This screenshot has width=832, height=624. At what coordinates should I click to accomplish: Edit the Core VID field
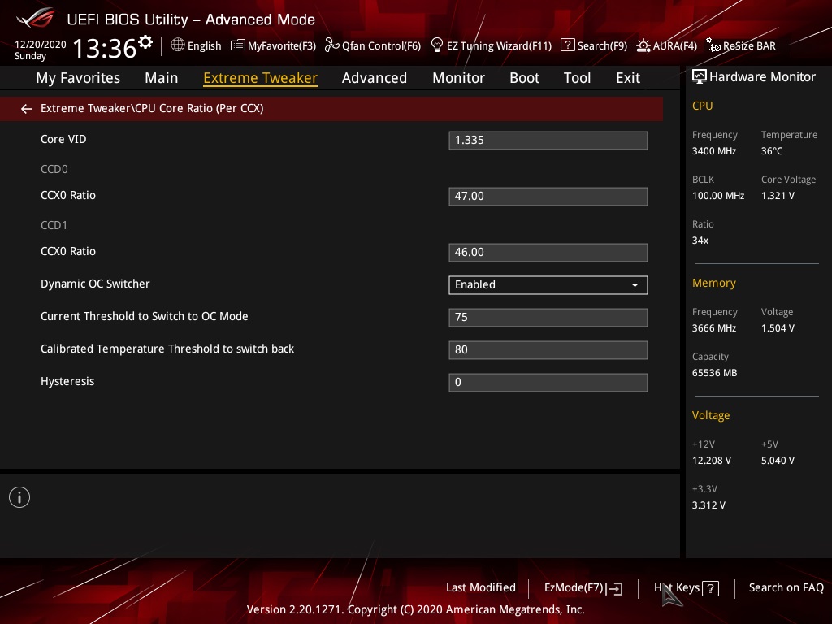coord(548,141)
